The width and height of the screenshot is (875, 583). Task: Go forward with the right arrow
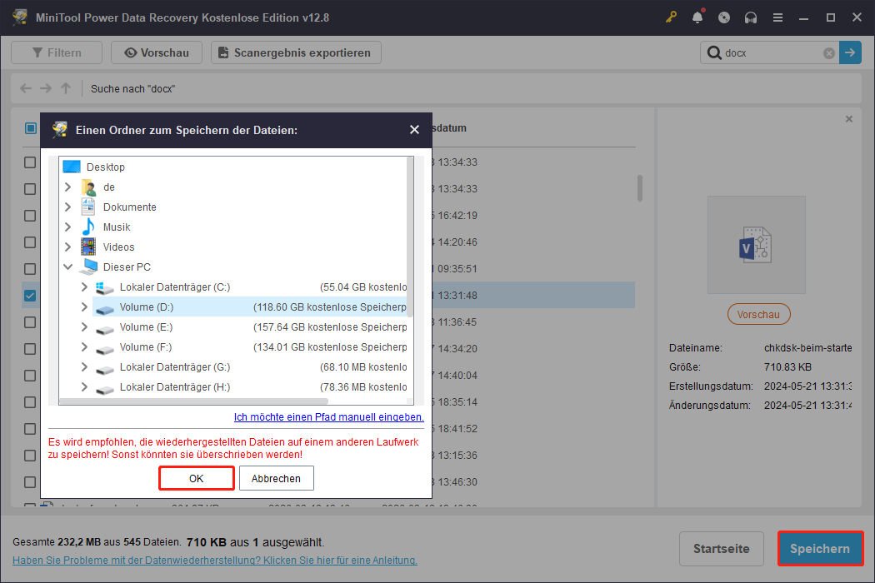[46, 88]
